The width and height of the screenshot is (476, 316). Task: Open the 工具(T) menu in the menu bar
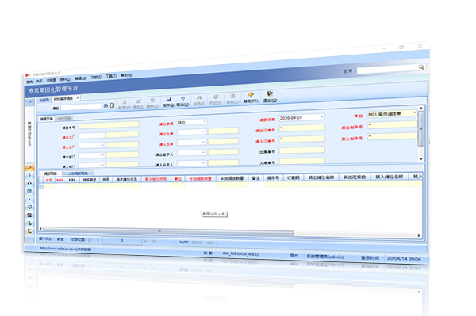(111, 76)
